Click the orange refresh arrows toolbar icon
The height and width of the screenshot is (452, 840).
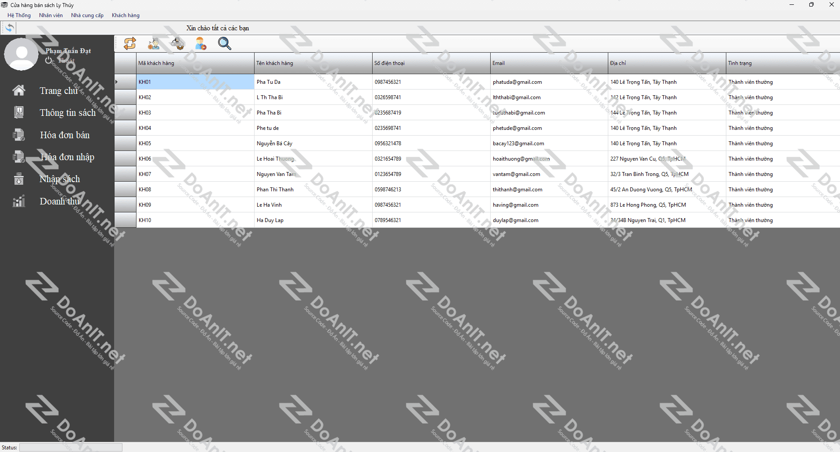pyautogui.click(x=130, y=43)
